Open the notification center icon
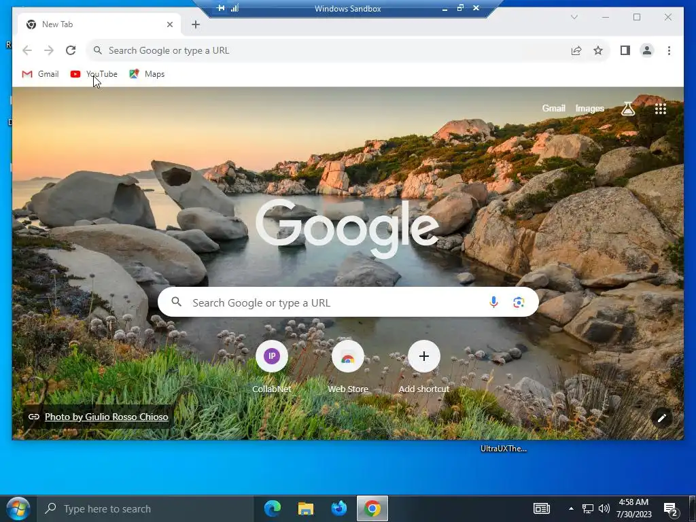The image size is (696, 522). pyautogui.click(x=670, y=509)
